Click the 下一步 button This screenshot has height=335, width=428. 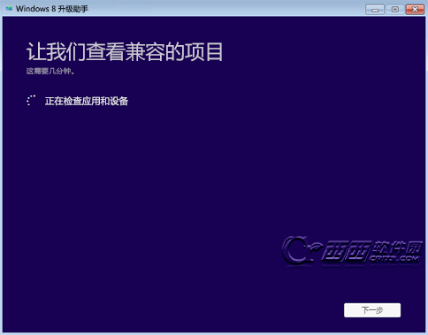pos(372,310)
